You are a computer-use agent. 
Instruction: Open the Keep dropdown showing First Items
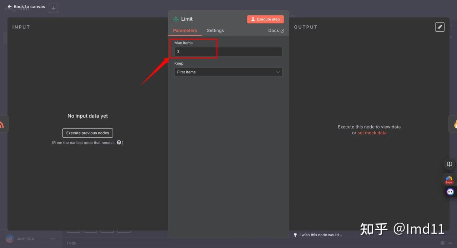coord(228,72)
